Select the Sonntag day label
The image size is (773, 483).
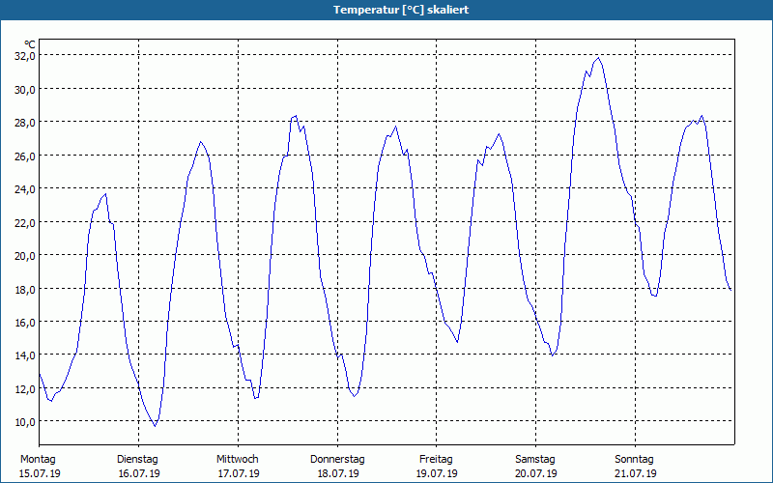coord(635,460)
